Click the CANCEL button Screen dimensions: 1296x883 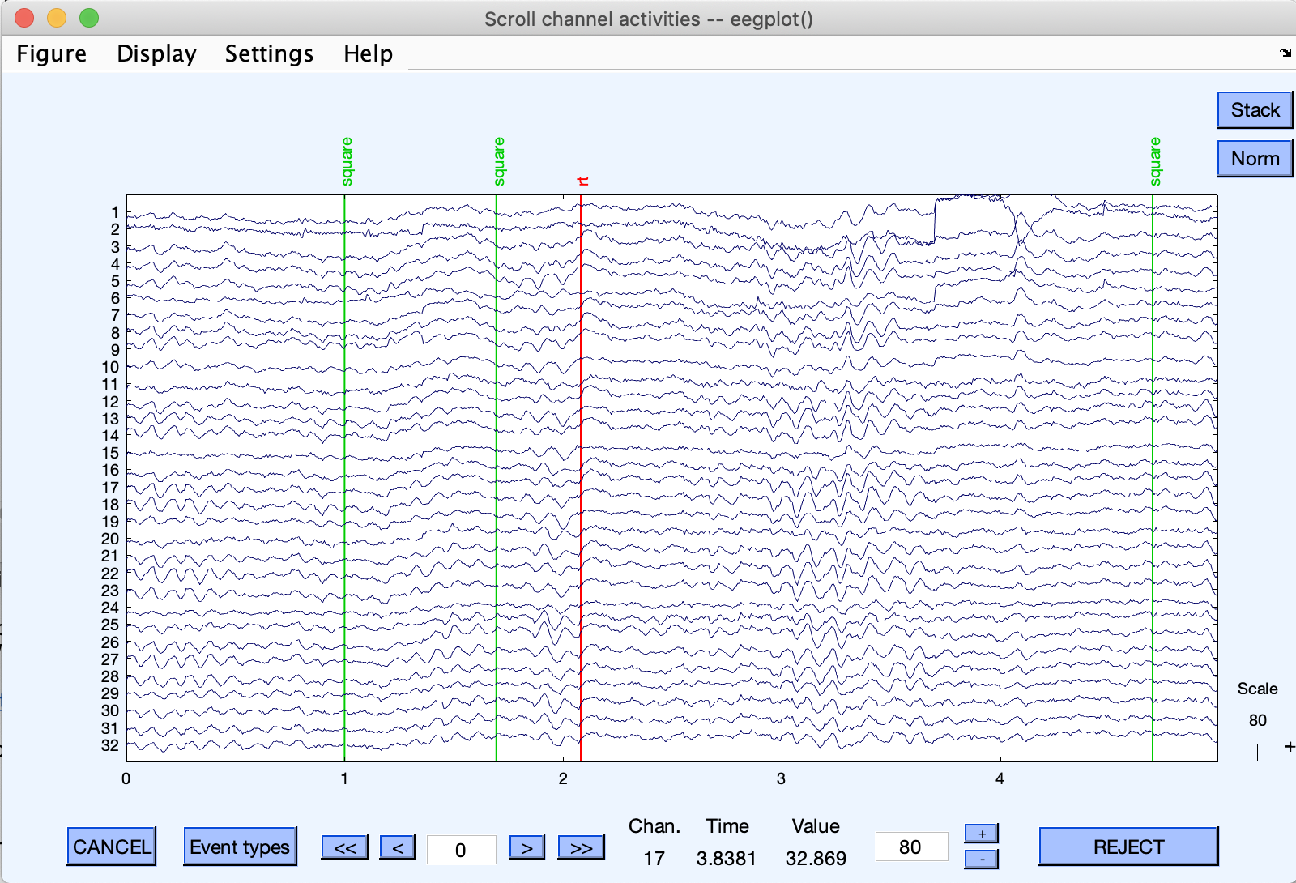112,847
